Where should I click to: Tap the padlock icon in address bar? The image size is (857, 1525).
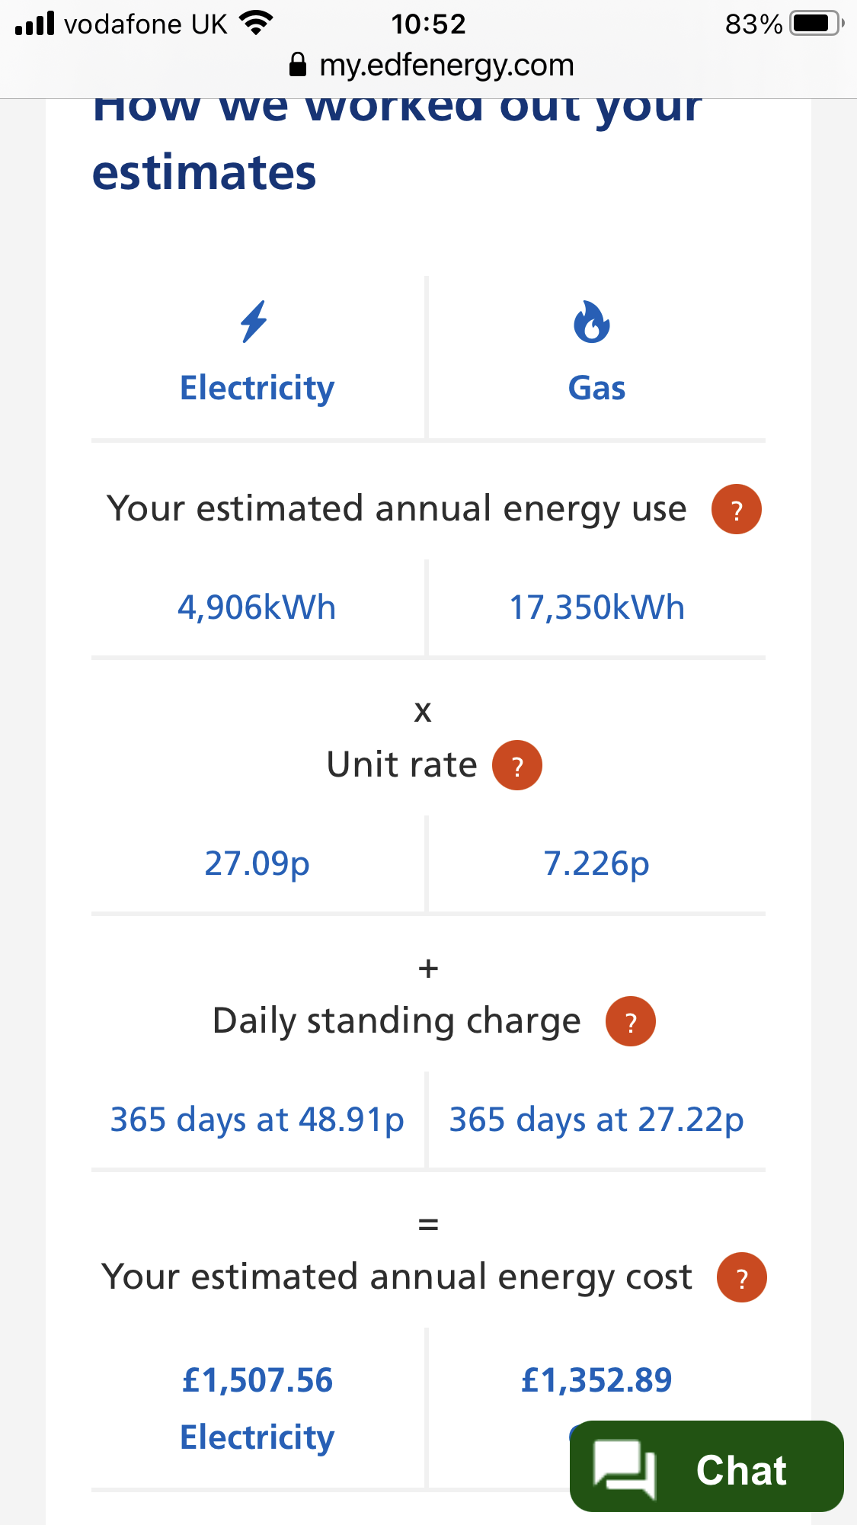coord(298,66)
